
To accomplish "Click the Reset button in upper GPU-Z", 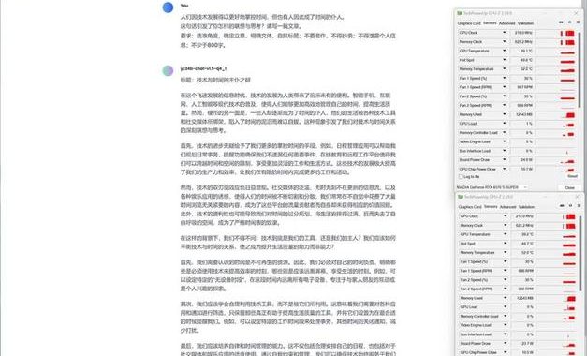I will (x=572, y=176).
